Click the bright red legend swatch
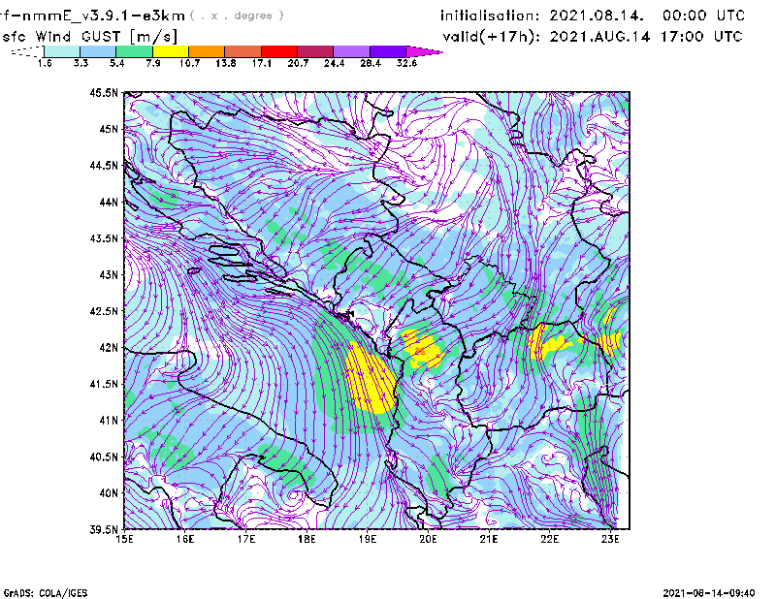Viewport: 776px width, 599px height. coord(279,51)
